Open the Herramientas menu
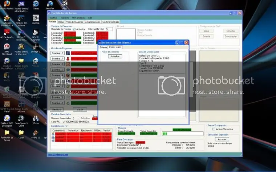 click(x=78, y=18)
